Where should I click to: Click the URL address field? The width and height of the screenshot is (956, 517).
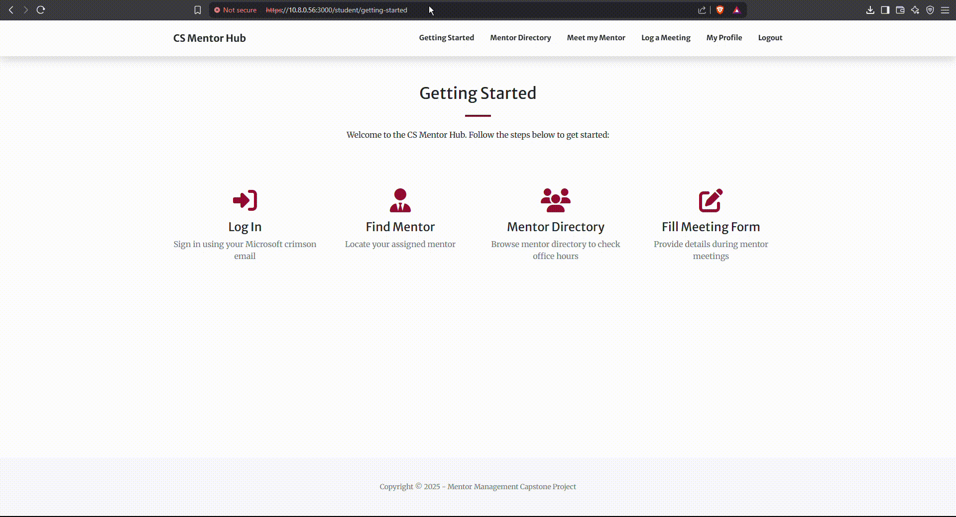(498, 10)
